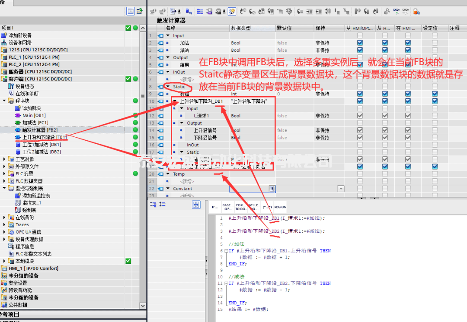Open the 工位1加减法 [DB1] data block icon

tap(18, 145)
